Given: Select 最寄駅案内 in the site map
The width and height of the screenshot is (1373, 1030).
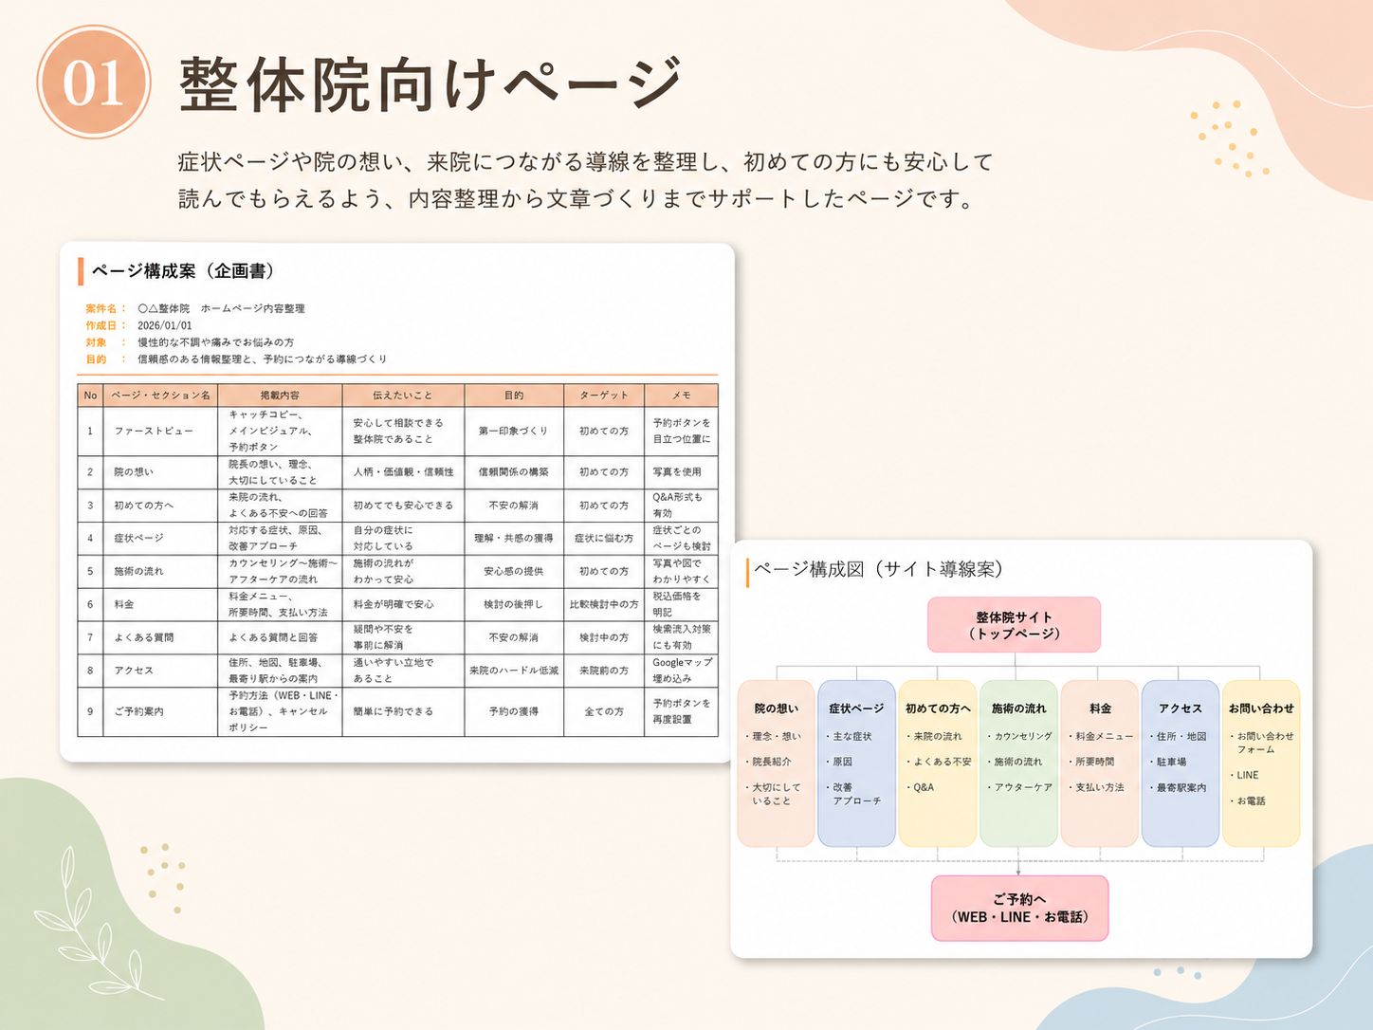Looking at the screenshot, I should (x=1179, y=787).
